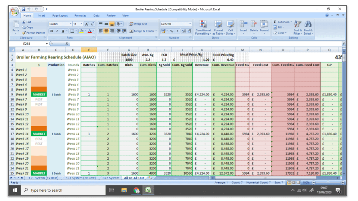The image size is (358, 201).
Task: Toggle Italic formatting
Action: pyautogui.click(x=57, y=31)
